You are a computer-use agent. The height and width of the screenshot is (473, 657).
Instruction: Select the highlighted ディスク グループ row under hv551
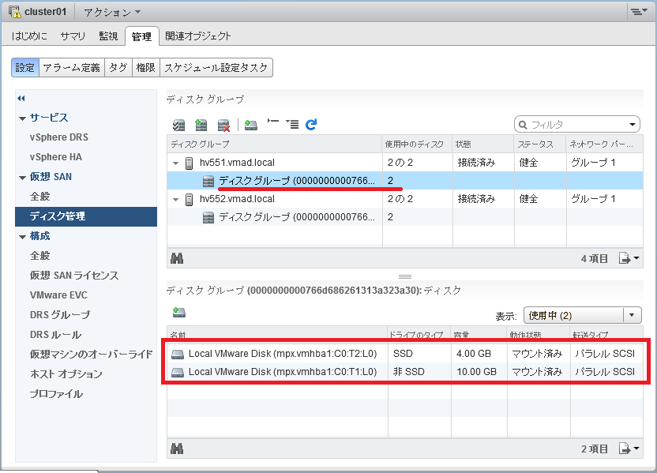click(x=405, y=181)
